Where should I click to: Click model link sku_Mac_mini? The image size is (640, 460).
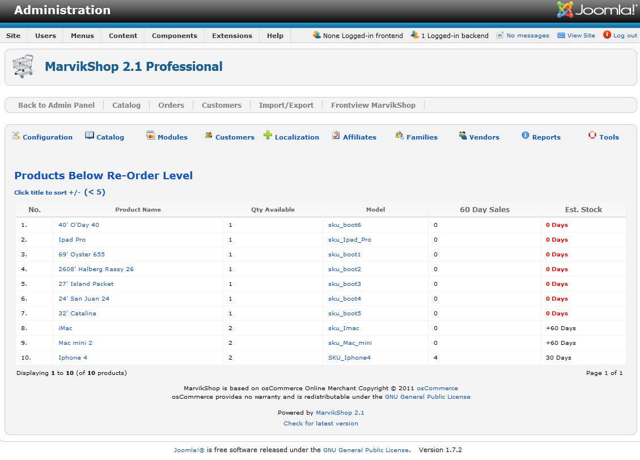[350, 343]
